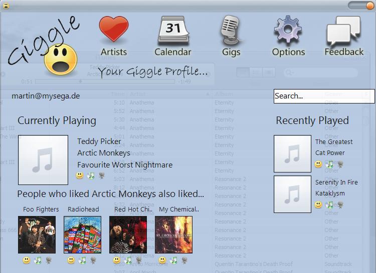This screenshot has width=376, height=273.
Task: Click the music note icon under Favourite Worst Nightmare
Action: coord(91,175)
